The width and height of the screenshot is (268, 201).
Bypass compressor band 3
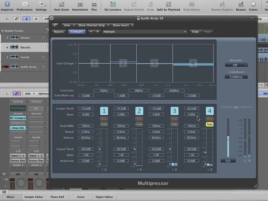tap(174, 119)
